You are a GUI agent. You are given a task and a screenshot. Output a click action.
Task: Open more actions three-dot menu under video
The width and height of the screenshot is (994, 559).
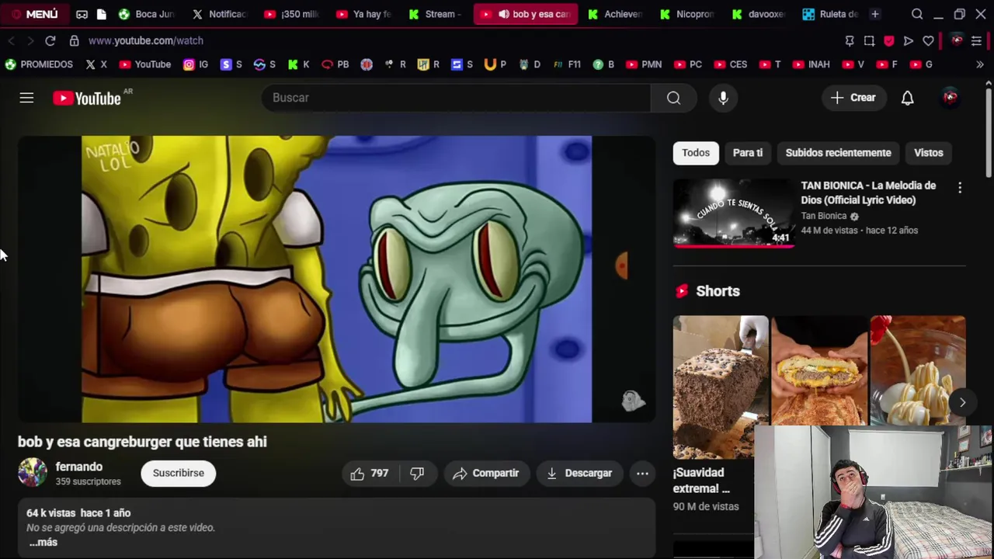[x=642, y=473]
